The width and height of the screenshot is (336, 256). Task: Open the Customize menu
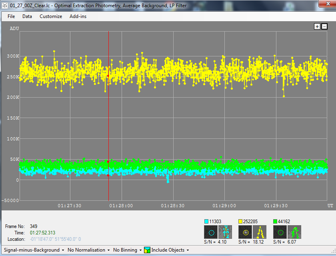51,16
